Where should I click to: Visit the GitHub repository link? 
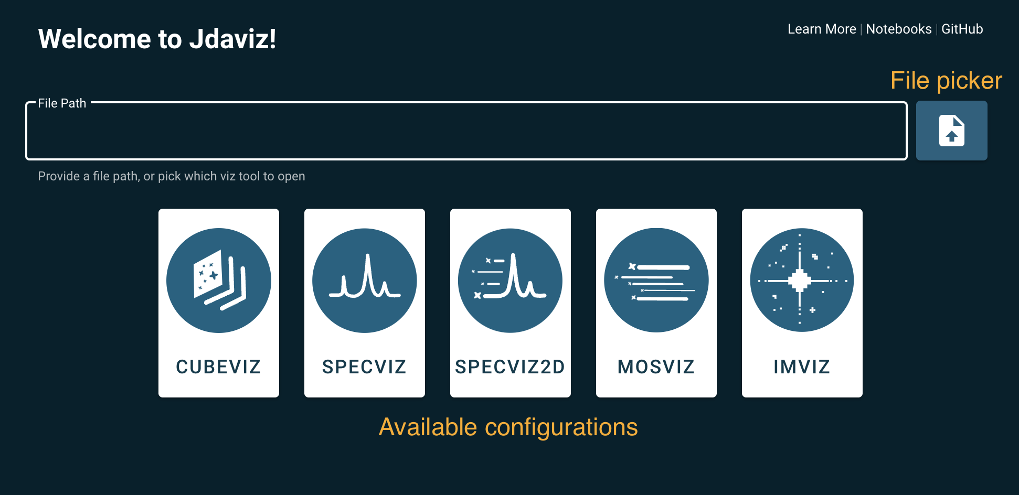(x=962, y=29)
